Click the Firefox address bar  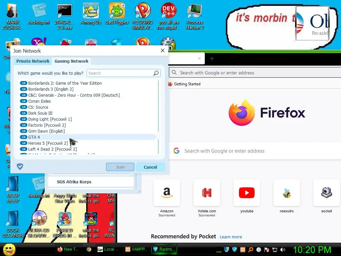[255, 73]
